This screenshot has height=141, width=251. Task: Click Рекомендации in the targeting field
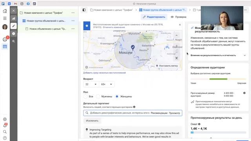(159, 113)
